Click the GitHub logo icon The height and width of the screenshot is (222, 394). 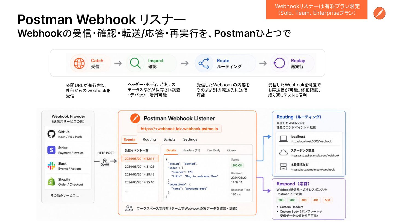tap(51, 134)
